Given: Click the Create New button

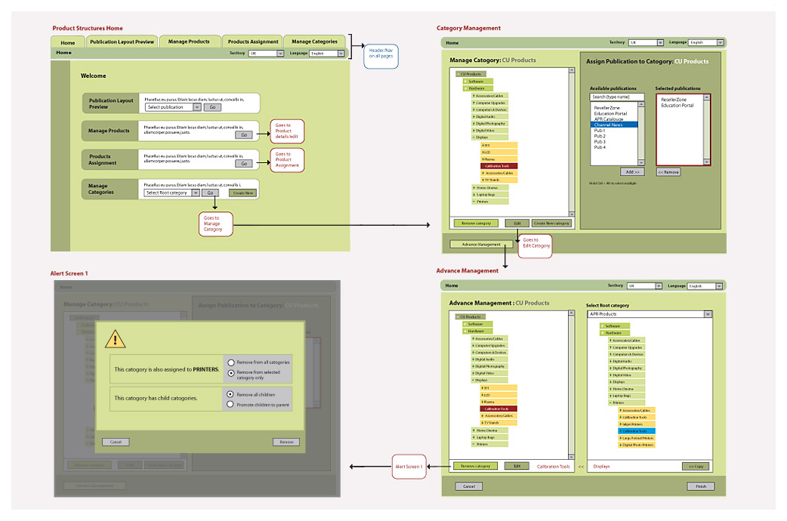Looking at the screenshot, I should click(243, 193).
